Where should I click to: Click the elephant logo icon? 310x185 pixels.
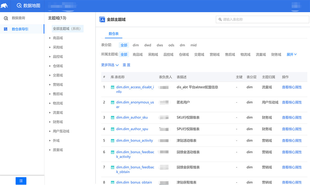point(5,6)
